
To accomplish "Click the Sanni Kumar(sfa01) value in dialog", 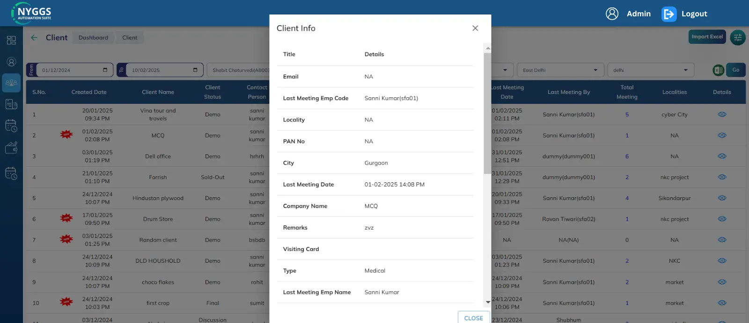I will [x=391, y=98].
